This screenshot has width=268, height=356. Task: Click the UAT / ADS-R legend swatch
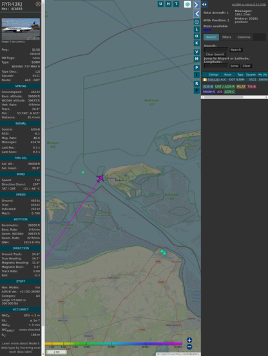pyautogui.click(x=224, y=87)
